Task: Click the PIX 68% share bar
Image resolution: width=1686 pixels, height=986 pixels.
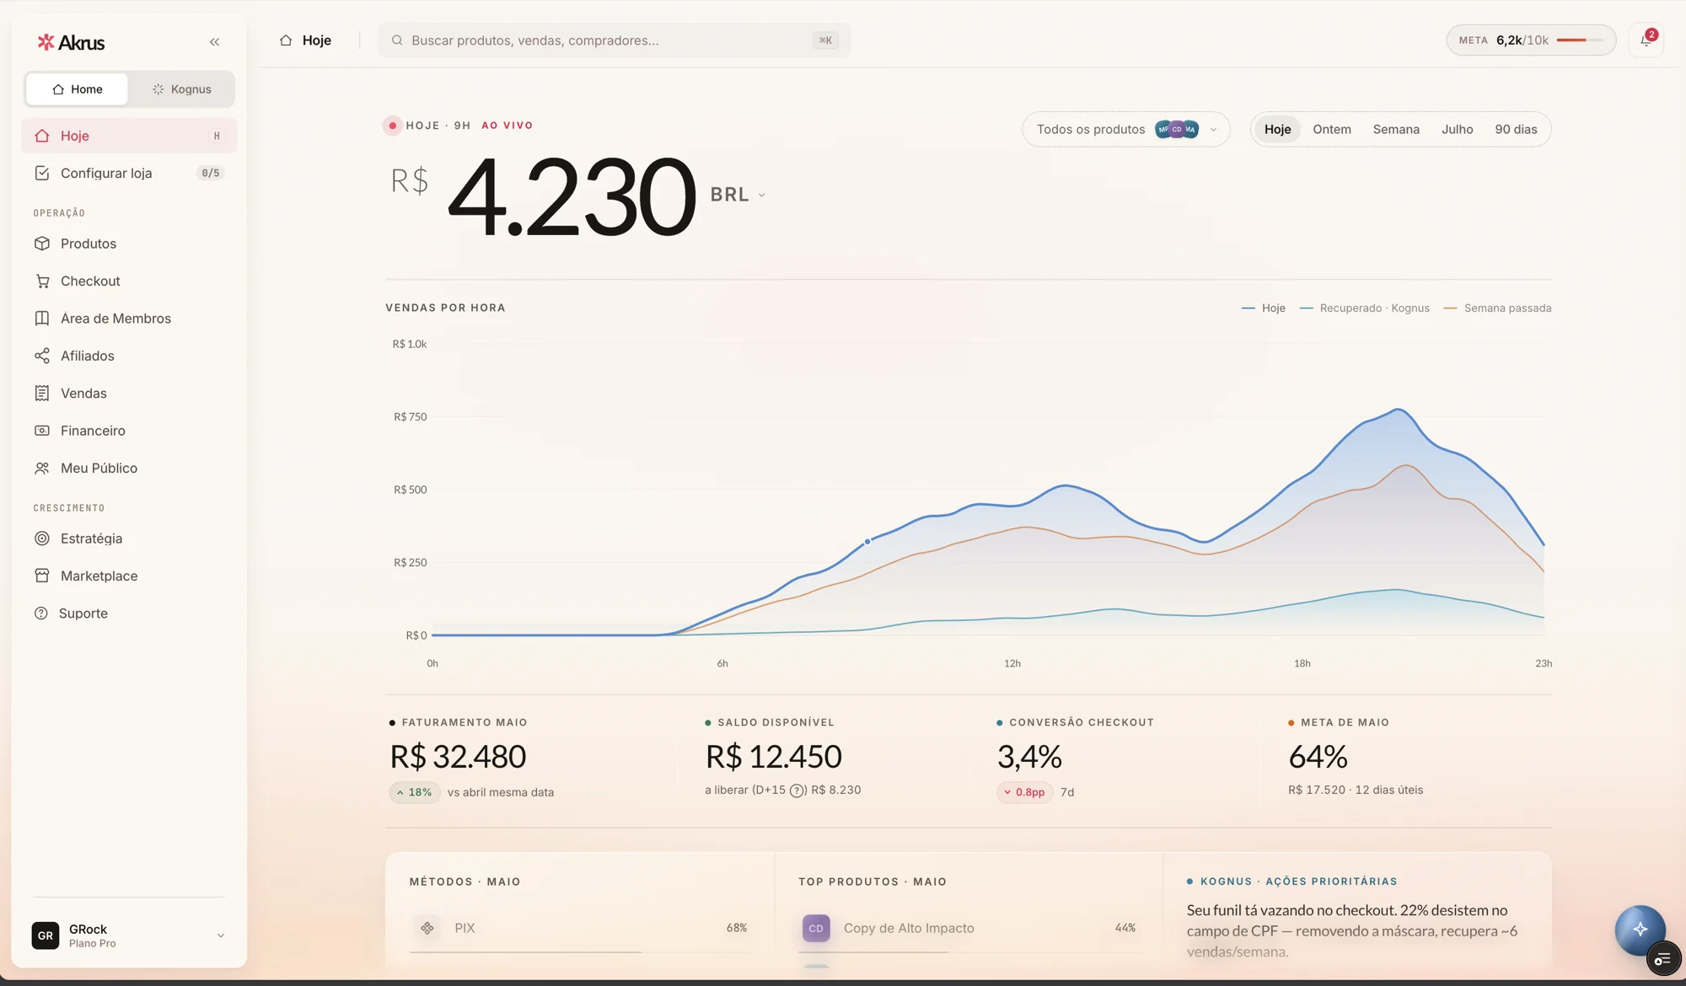Action: click(x=581, y=952)
